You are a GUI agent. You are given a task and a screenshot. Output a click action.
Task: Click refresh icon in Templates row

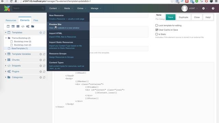[44, 32]
